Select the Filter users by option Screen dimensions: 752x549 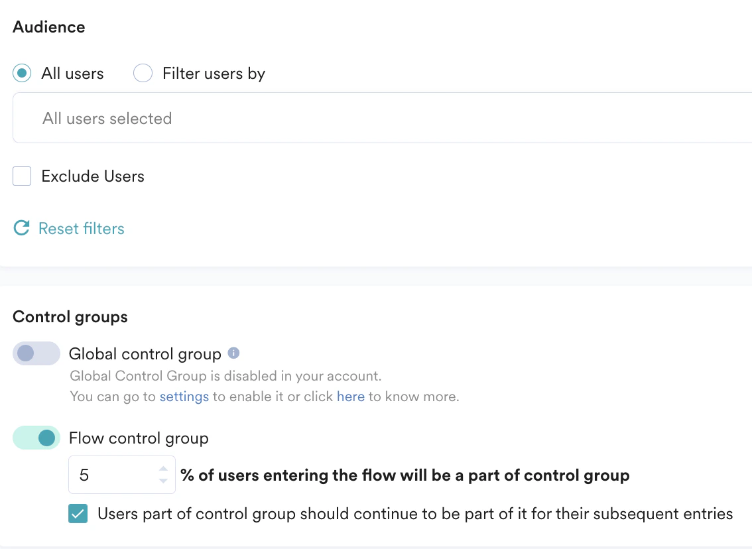tap(143, 73)
